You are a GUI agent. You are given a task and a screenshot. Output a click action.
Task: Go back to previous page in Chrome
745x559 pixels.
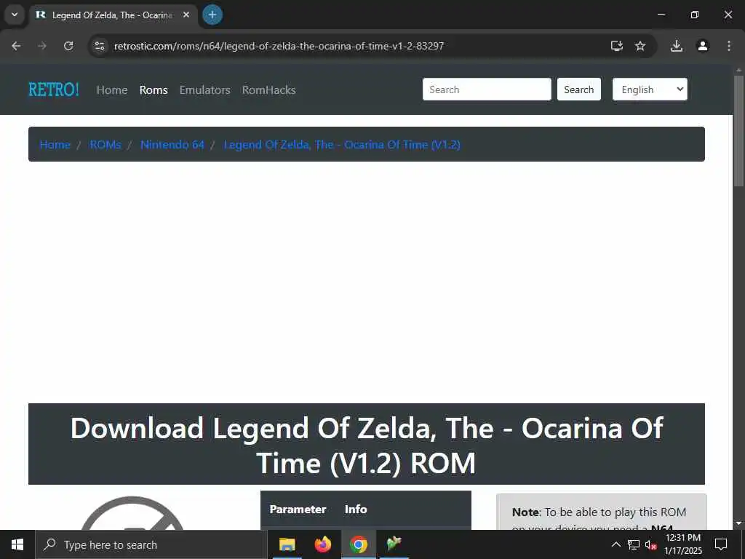pyautogui.click(x=16, y=46)
